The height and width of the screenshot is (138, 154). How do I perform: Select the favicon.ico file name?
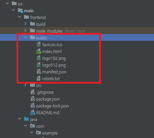point(52,45)
